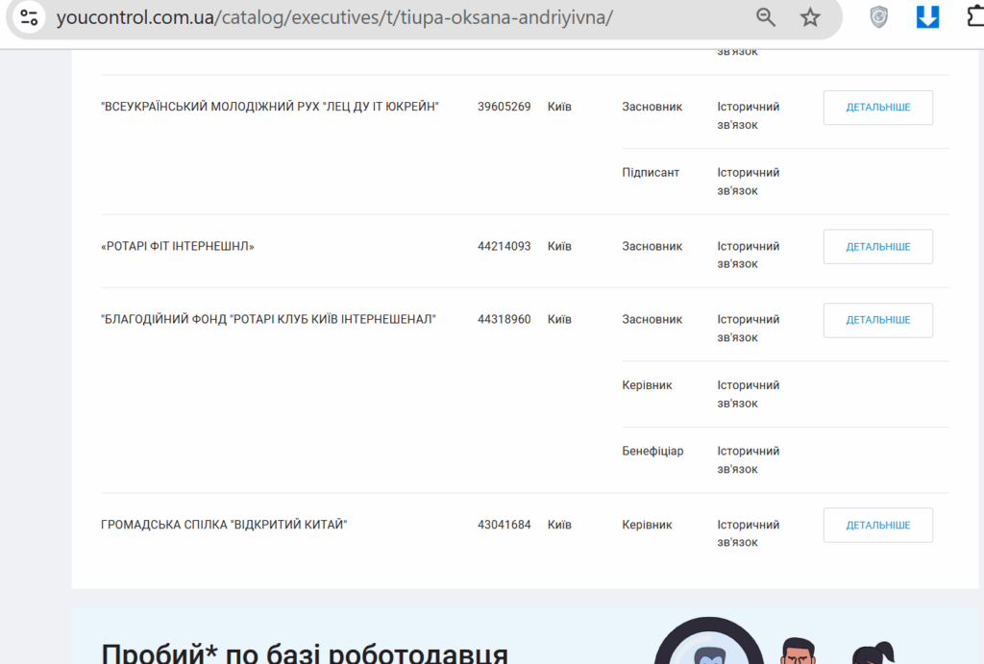The height and width of the screenshot is (664, 984).
Task: Select ГРОМАДСЬКА СПІЛКА ВІДКРИТИЙ КИТАЙ name
Action: click(x=224, y=525)
